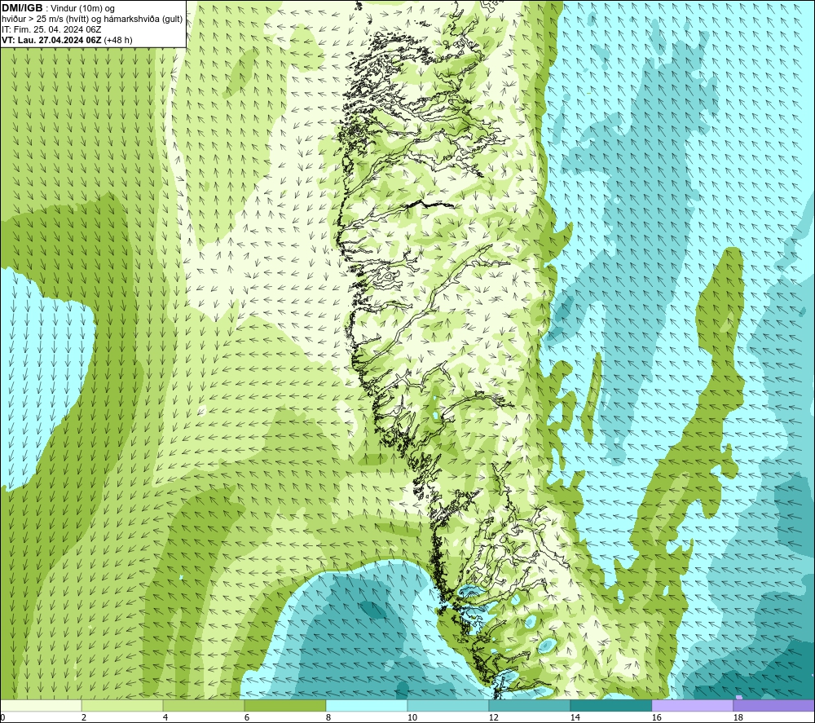Click the purple swatch above 18 m/s

(x=773, y=705)
